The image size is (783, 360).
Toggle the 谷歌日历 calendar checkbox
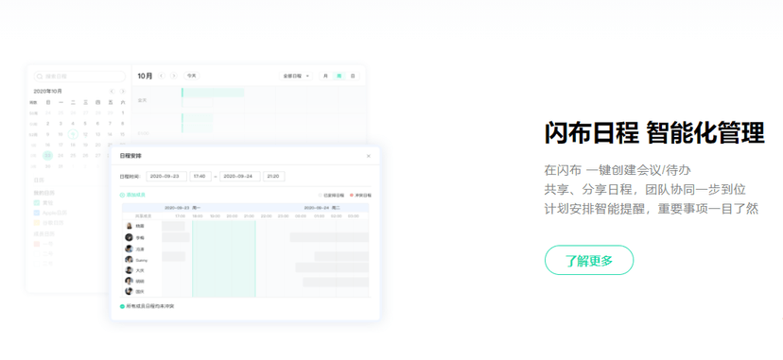[x=37, y=222]
